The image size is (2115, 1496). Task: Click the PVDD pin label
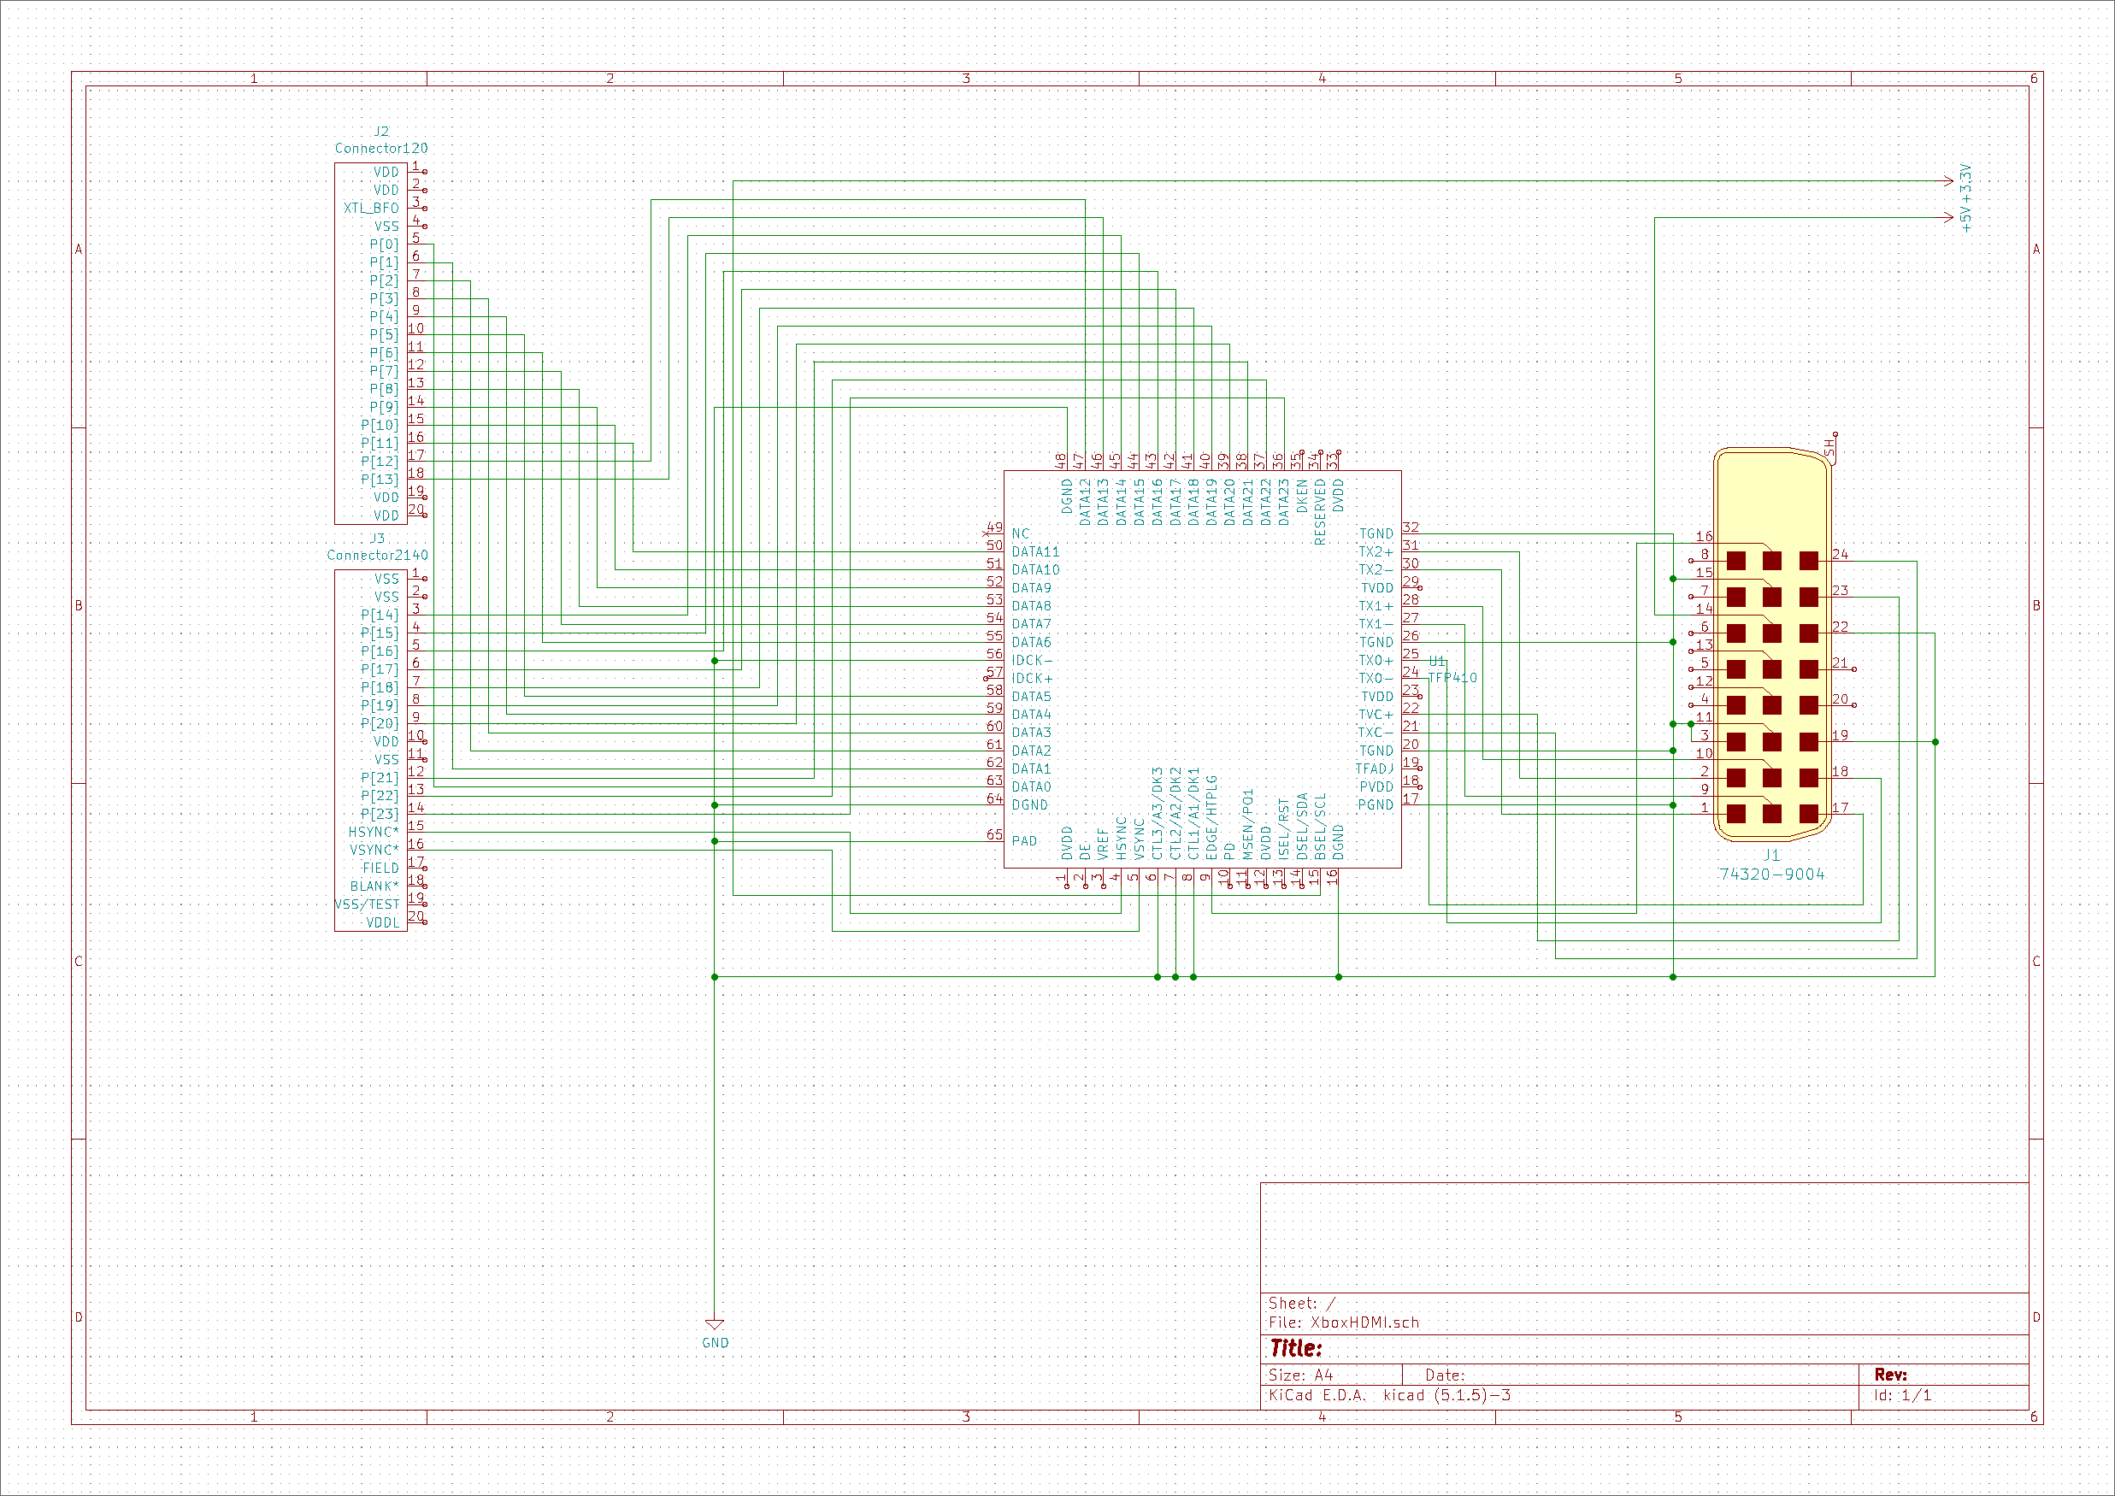[x=1376, y=786]
